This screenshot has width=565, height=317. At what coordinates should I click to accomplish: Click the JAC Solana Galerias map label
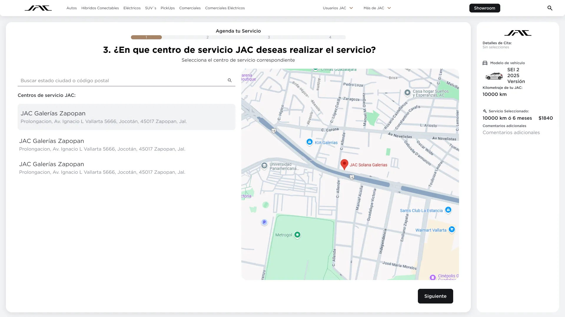pos(368,165)
